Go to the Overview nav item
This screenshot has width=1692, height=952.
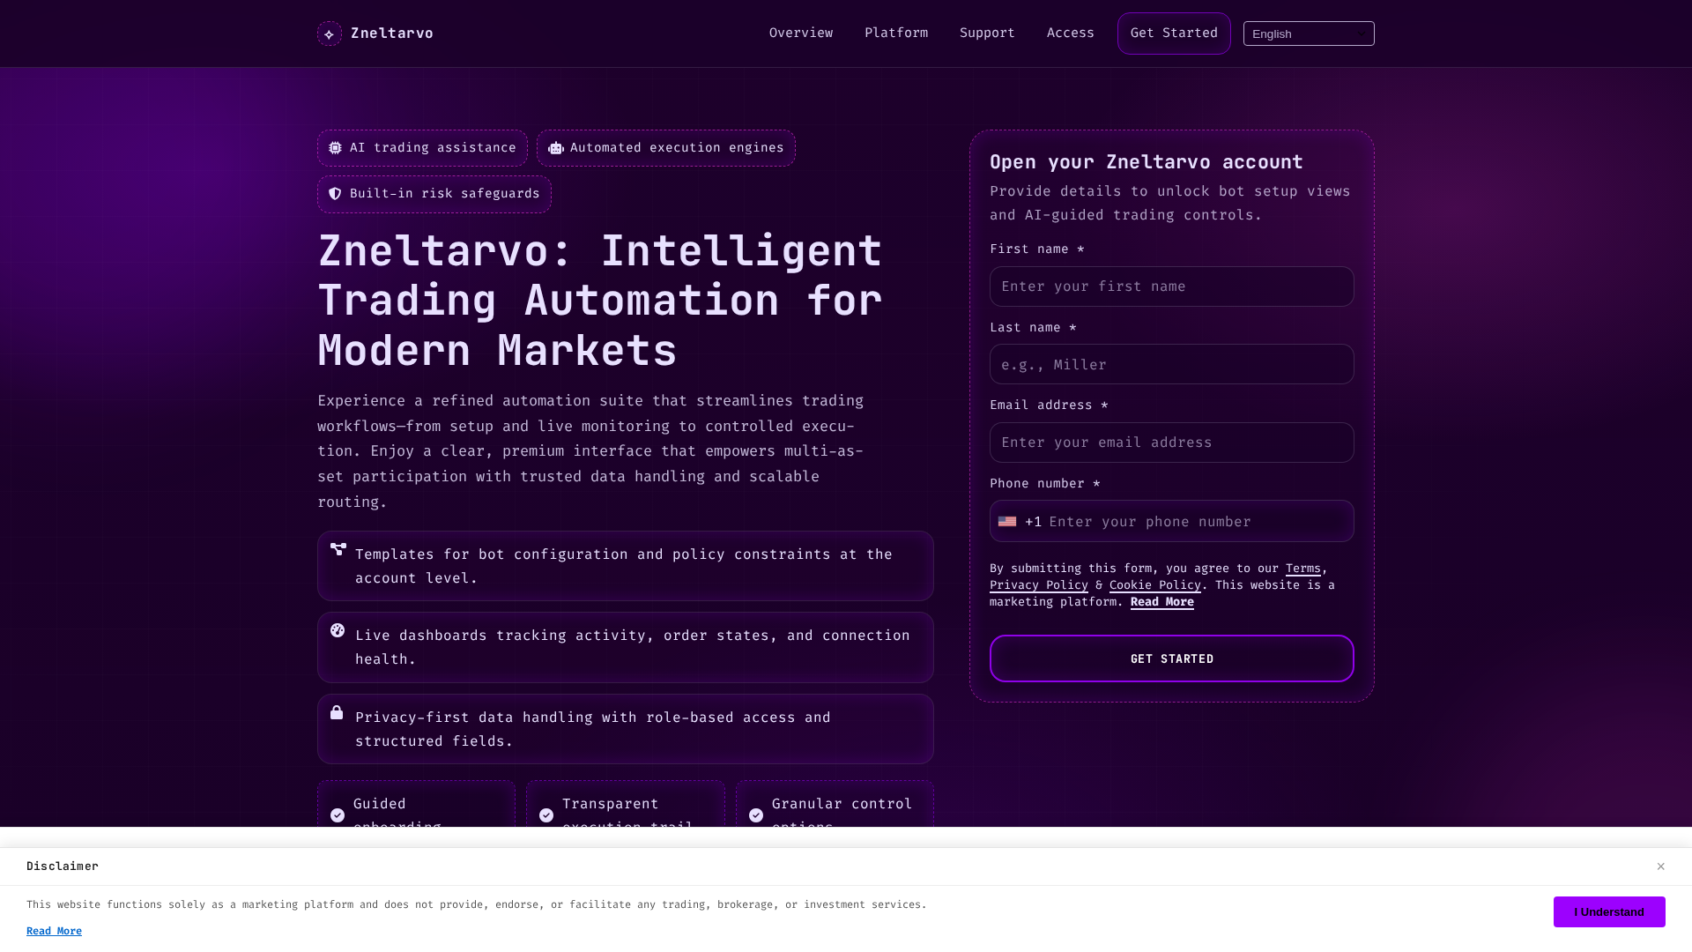click(x=801, y=33)
